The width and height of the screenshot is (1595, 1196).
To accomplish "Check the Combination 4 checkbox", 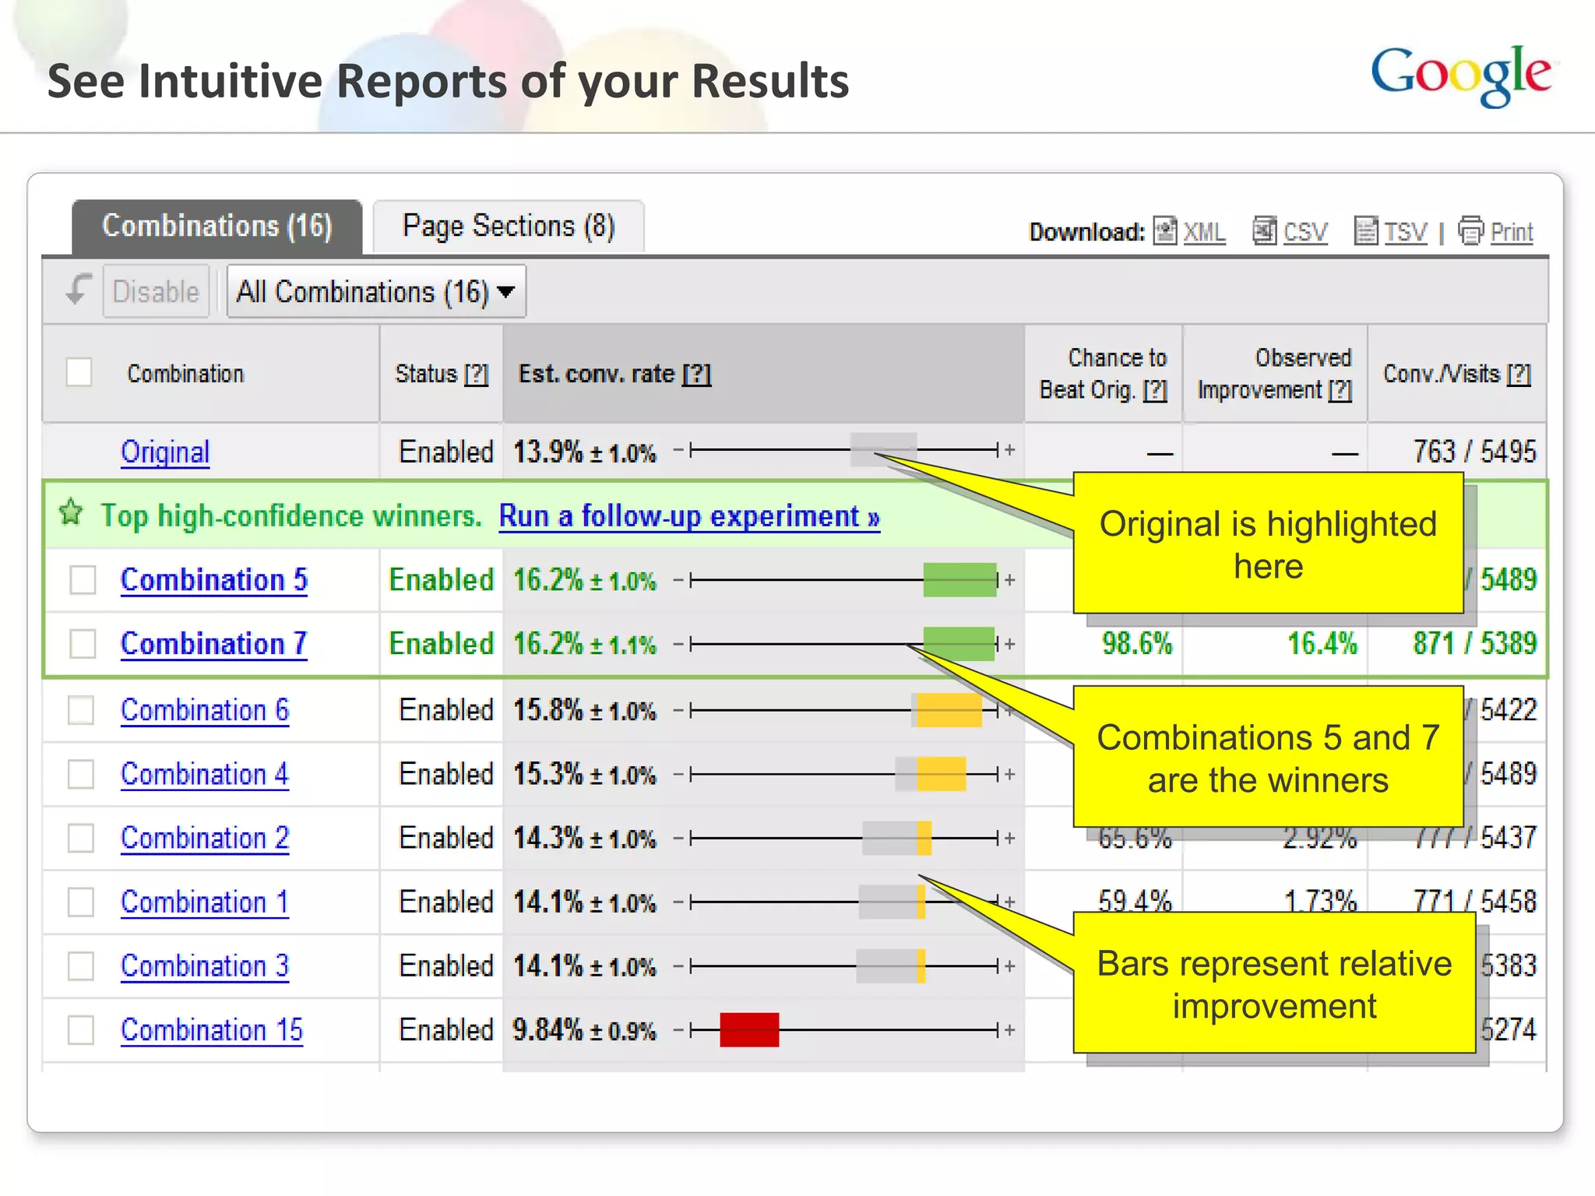I will (81, 774).
